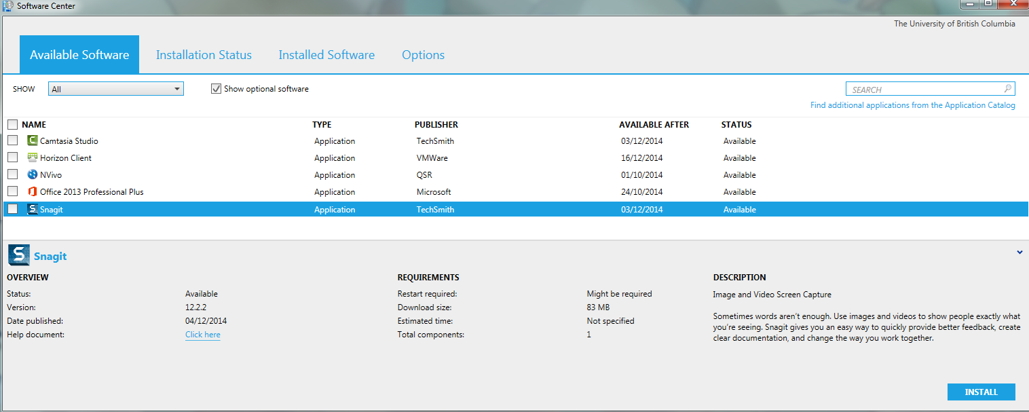This screenshot has width=1029, height=412.
Task: Click the large Snagit icon in details pane
Action: (19, 255)
